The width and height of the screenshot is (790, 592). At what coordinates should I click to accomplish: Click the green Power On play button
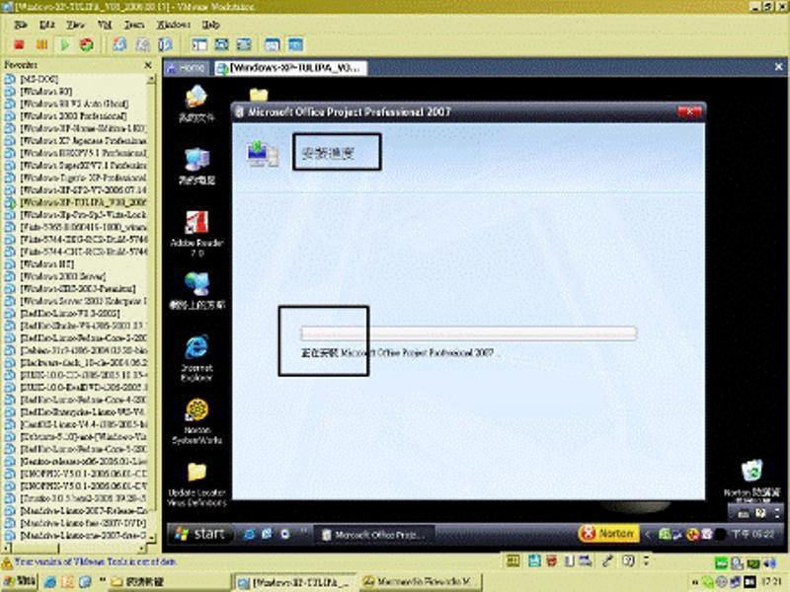[x=64, y=44]
